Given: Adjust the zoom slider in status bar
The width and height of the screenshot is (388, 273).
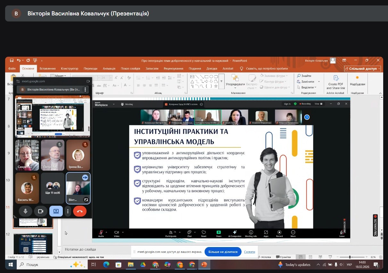Looking at the screenshot, I should [350, 257].
